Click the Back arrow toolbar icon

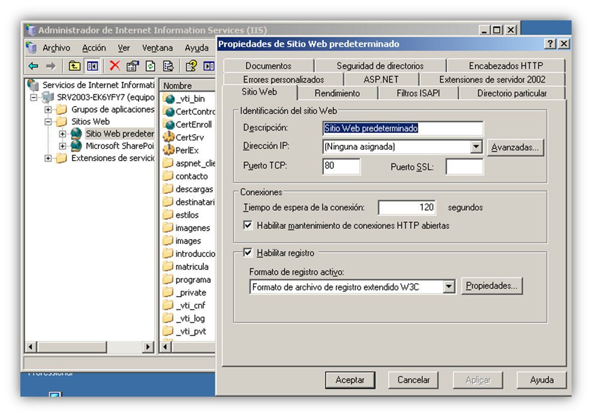pyautogui.click(x=34, y=67)
